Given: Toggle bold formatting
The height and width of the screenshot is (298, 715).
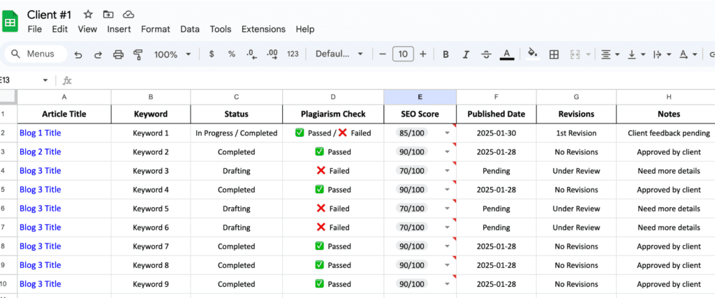Looking at the screenshot, I should [x=445, y=54].
